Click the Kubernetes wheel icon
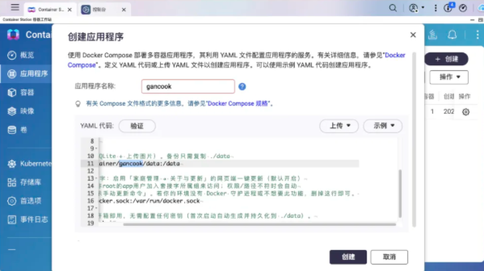Image resolution: width=484 pixels, height=271 pixels. click(x=12, y=164)
